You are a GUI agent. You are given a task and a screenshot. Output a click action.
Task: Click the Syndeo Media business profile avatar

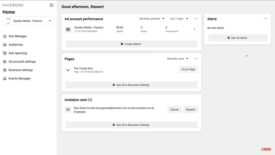[8, 21]
